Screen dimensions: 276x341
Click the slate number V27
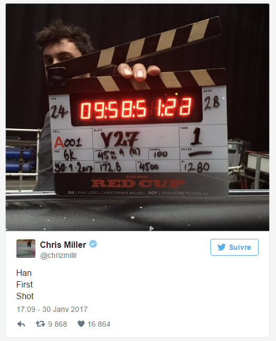click(x=120, y=139)
